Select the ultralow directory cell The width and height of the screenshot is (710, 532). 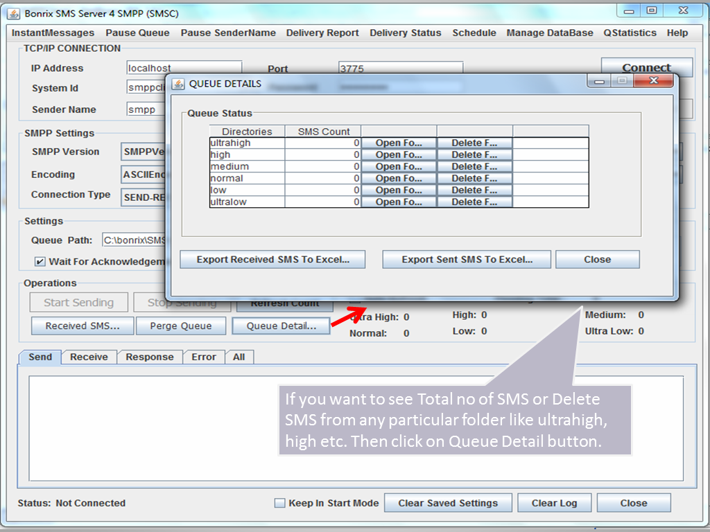coord(248,202)
